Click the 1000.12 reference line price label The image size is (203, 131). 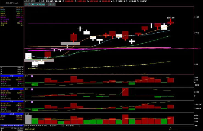(x=198, y=48)
